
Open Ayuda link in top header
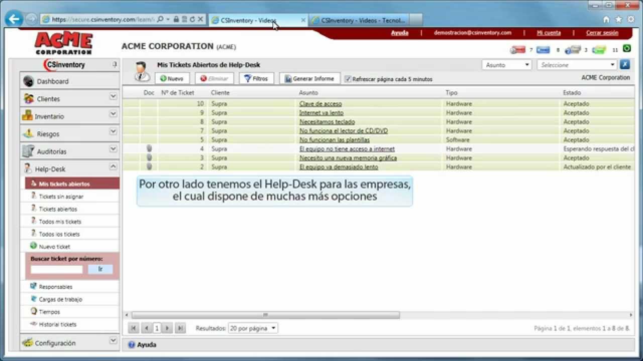[x=399, y=33]
